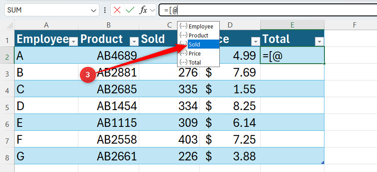Click the Sold value 335
This screenshot has height=172, width=377.
[x=188, y=89]
